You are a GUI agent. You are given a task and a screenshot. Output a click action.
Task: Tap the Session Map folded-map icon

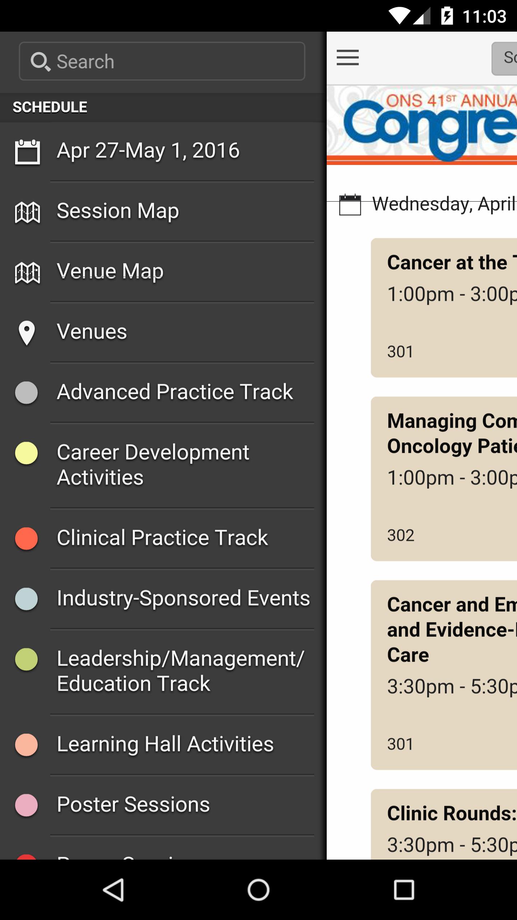(x=27, y=212)
